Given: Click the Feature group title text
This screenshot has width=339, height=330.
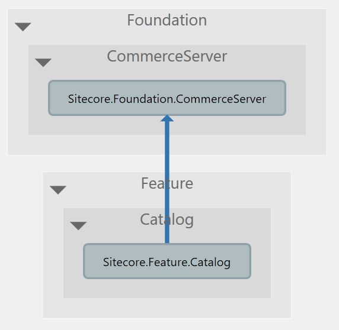Looking at the screenshot, I should click(167, 183).
